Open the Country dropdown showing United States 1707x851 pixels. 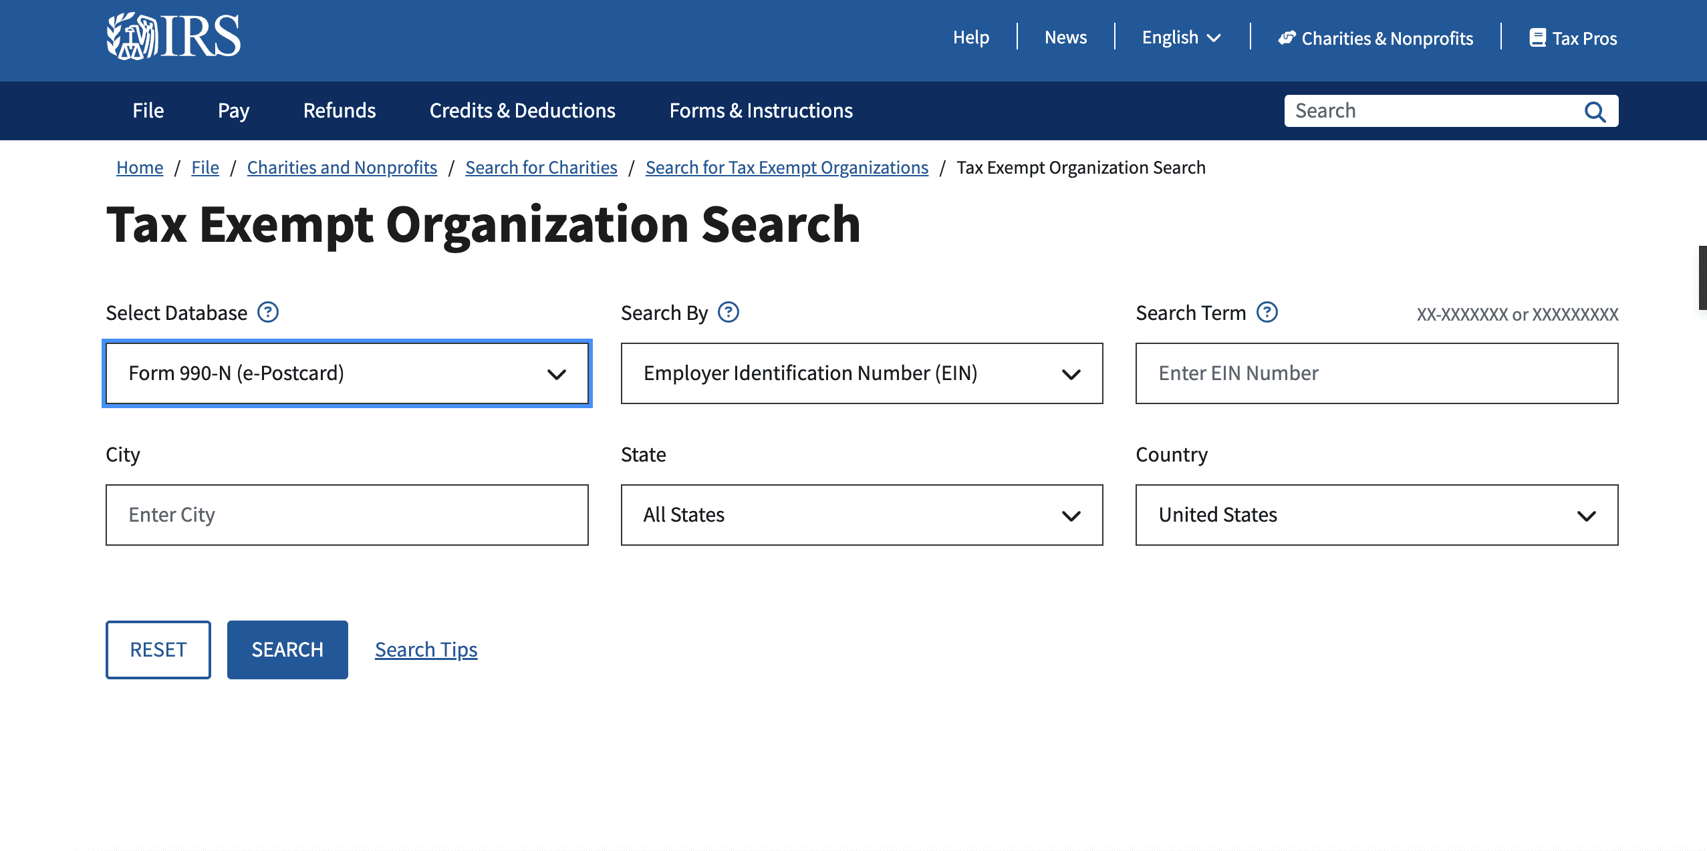click(1376, 514)
